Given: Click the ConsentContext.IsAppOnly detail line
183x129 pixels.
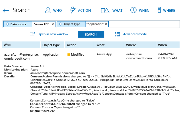Looking at the screenshot, I should [x=62, y=101].
